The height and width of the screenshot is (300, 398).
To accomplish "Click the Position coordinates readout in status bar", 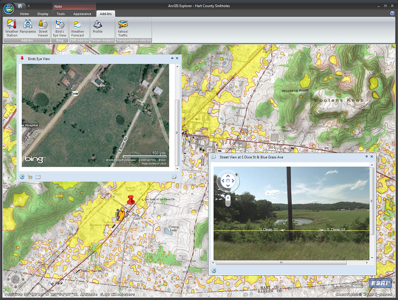I will point(70,294).
